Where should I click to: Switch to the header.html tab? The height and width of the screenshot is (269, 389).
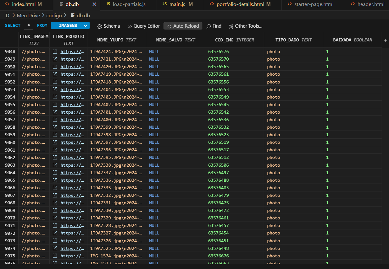tap(367, 4)
